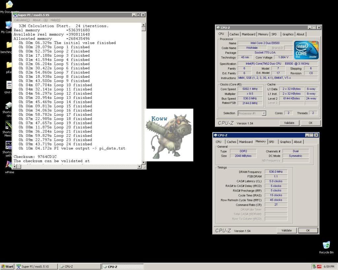The height and width of the screenshot is (270, 338).
Task: Click the ATI tray icon in the system tray
Action: click(x=320, y=266)
